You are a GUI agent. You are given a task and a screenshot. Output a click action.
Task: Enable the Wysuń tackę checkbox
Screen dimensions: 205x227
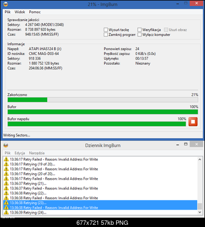click(106, 29)
